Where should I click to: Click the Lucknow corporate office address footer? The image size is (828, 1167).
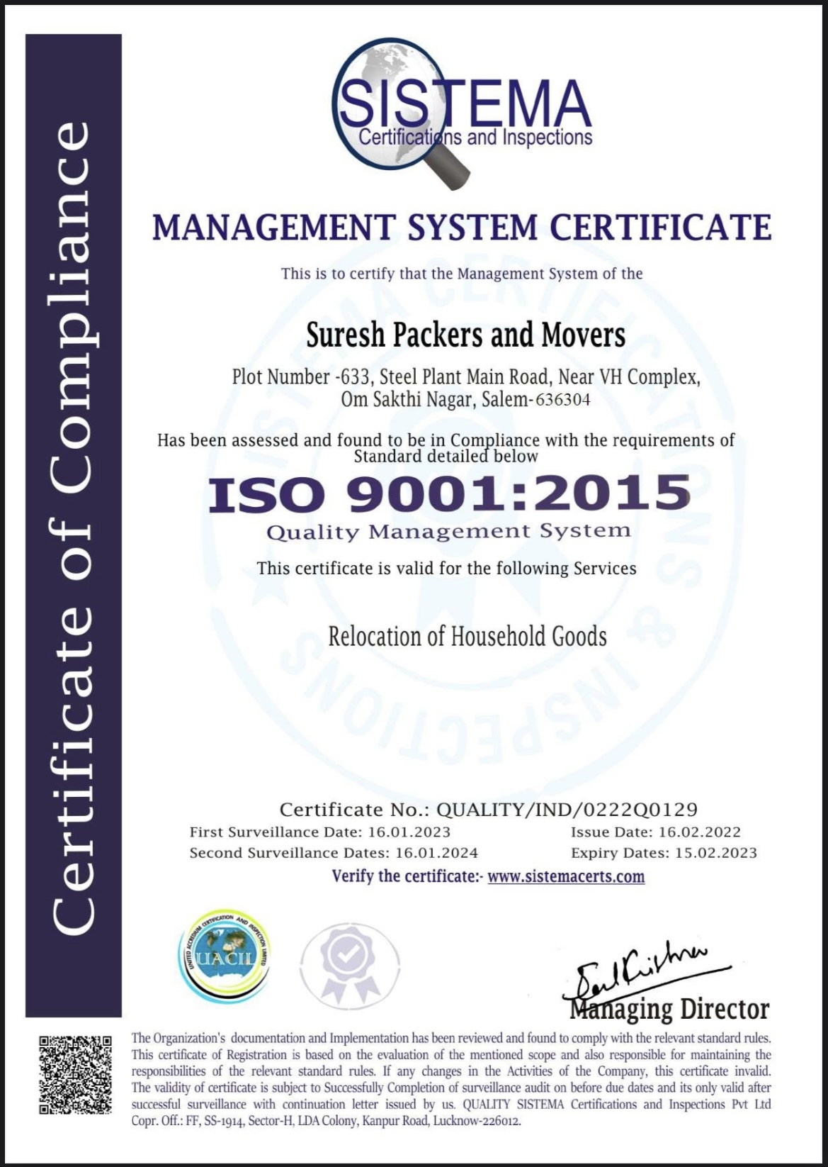click(x=326, y=1121)
